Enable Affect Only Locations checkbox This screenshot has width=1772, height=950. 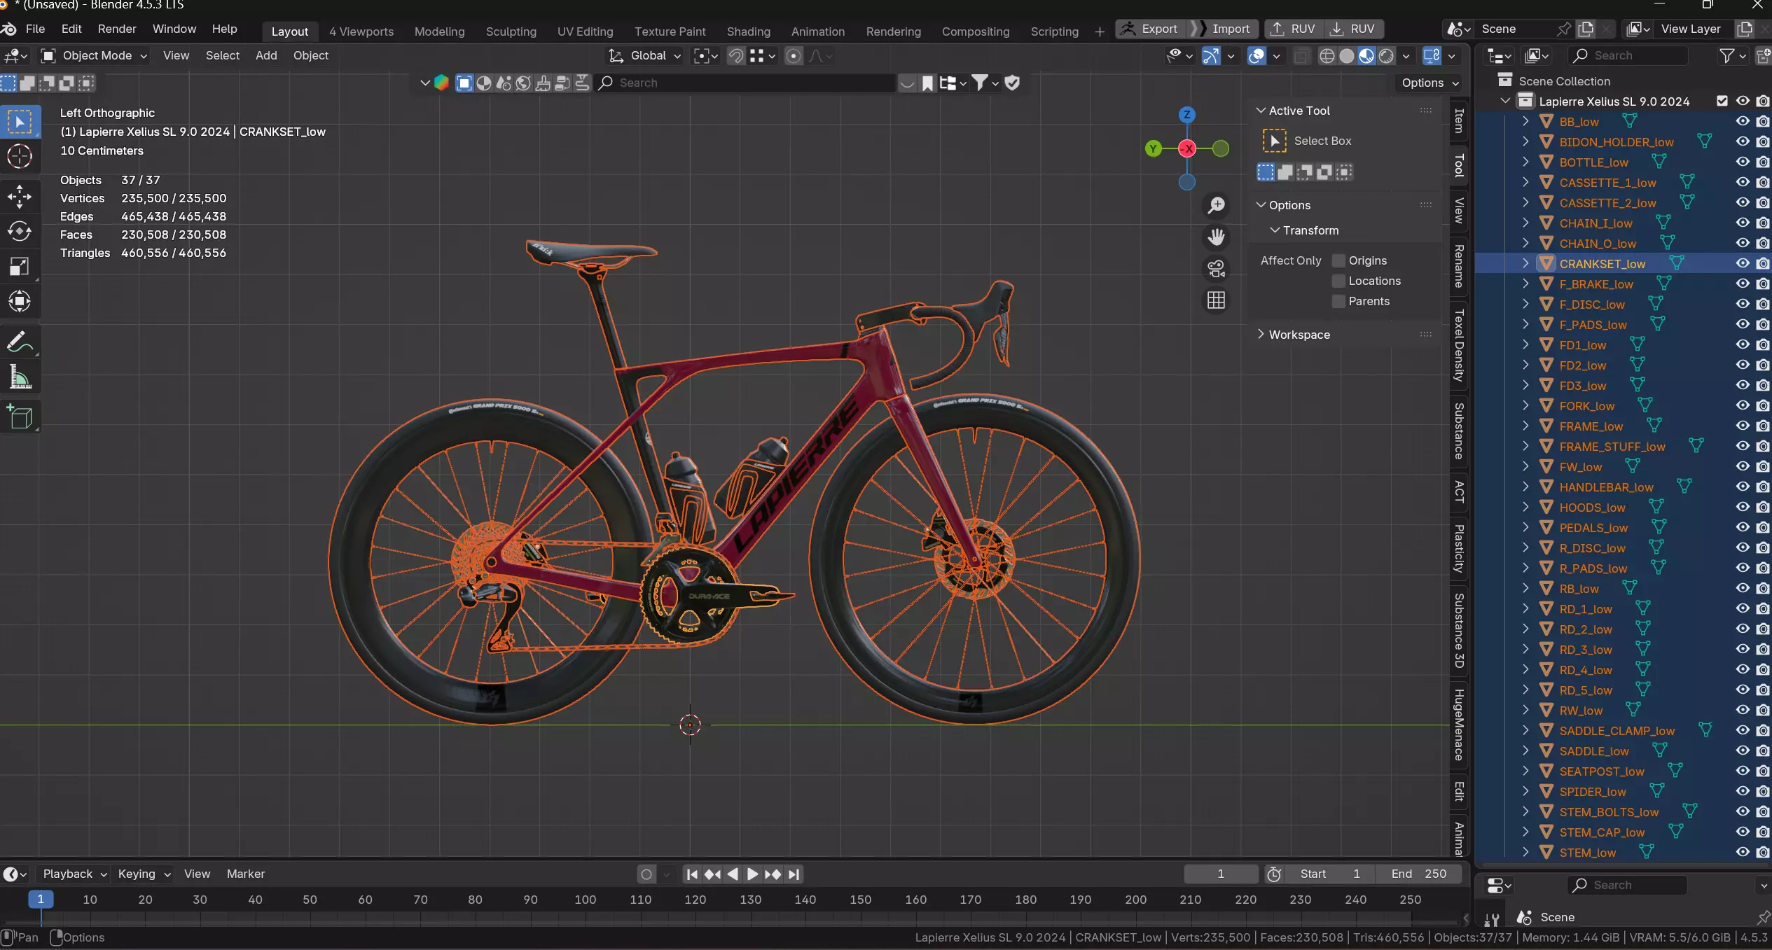coord(1338,281)
